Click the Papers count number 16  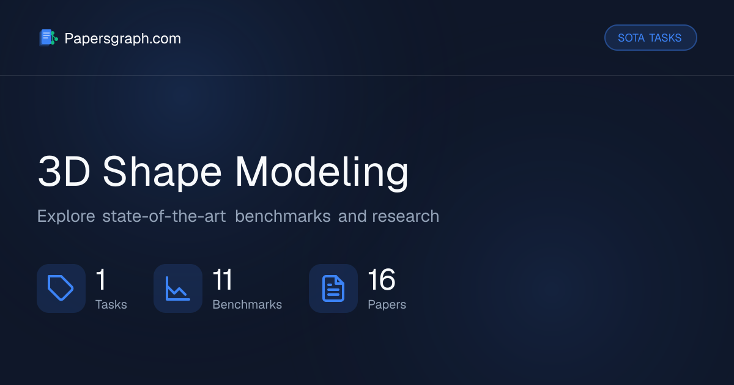(x=382, y=280)
